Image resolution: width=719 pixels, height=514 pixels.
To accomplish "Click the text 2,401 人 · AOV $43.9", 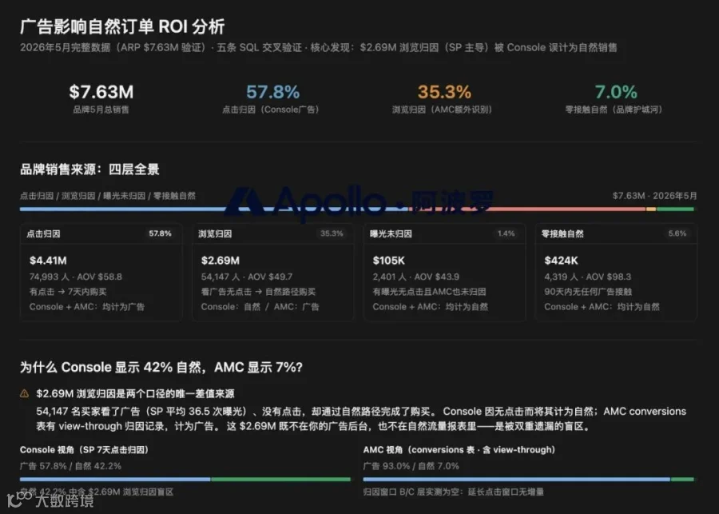I will [416, 277].
